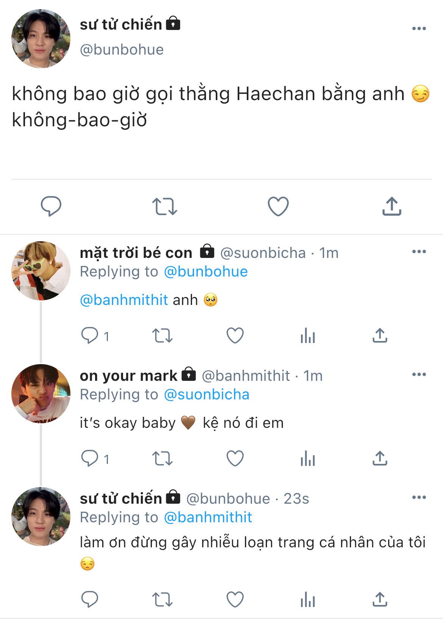Open more options for the main tweet
The image size is (443, 619).
[419, 29]
